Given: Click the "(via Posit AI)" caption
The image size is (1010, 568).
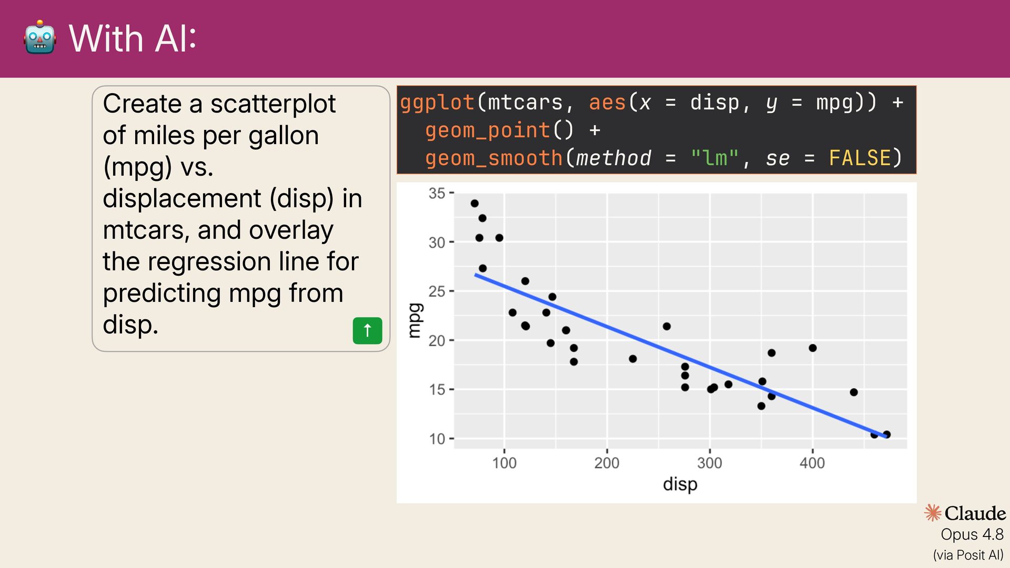Looking at the screenshot, I should pos(968,555).
